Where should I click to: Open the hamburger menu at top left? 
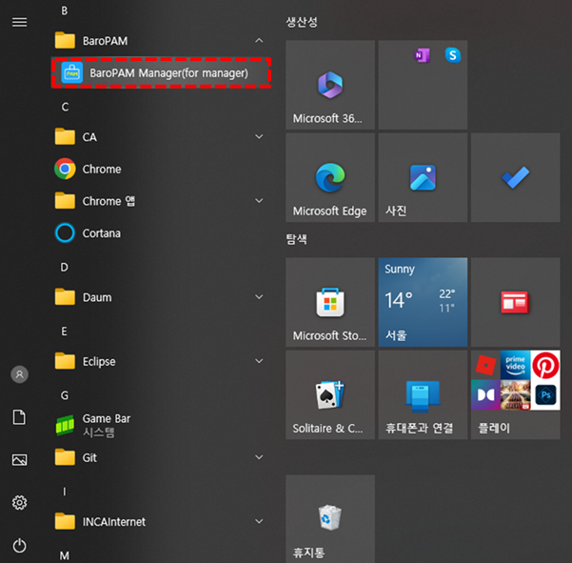tap(19, 22)
